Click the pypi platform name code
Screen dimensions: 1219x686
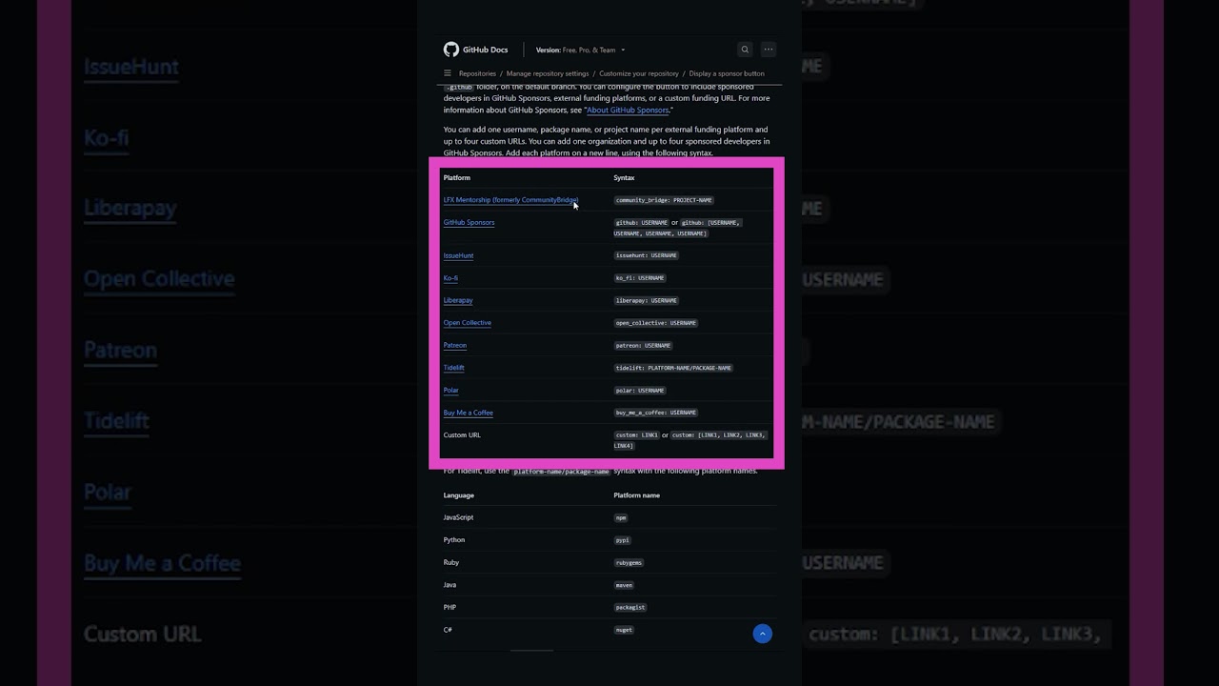tap(623, 540)
